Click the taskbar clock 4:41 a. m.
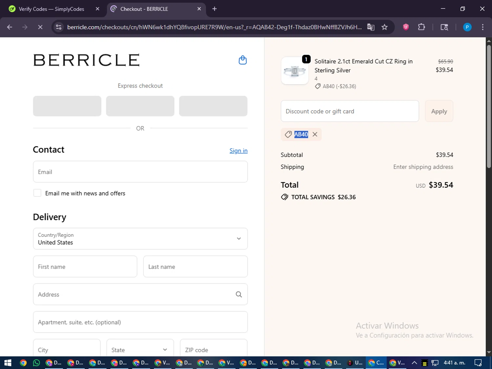This screenshot has height=369, width=492. 454,363
